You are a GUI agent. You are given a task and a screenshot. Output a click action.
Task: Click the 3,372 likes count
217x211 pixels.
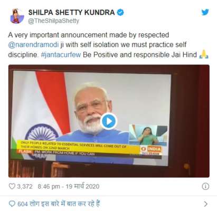pos(25,186)
